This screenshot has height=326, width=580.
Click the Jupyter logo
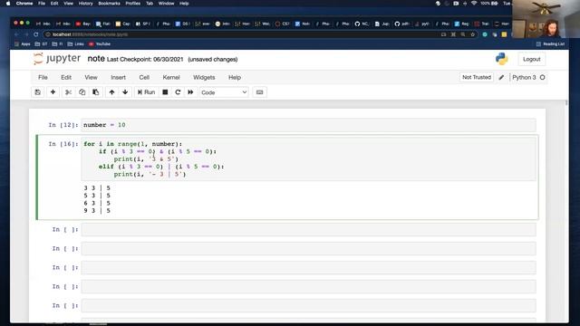point(56,59)
